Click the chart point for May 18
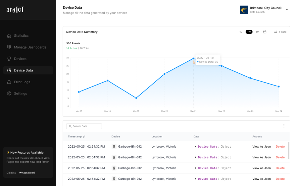Screen dimensions: 298x186 pos(108,81)
